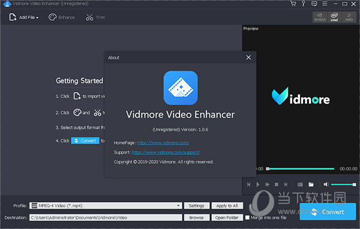Open the Support vidmore.com link
Viewport: 360px width, 229px height.
[x=166, y=152]
